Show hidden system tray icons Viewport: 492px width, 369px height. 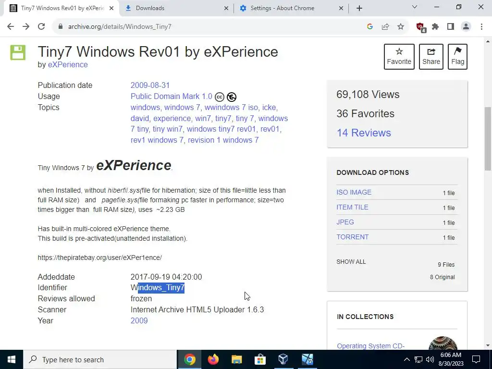406,359
